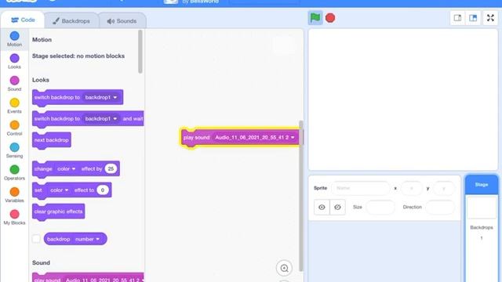Open backdrop1 dropdown in switch-and-wait block
Screen dimensions: 502x282
101,118
